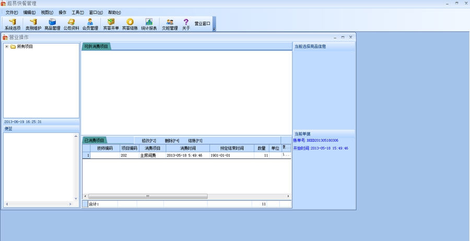Click the consumed items horizontal scrollbar thumb

pyautogui.click(x=147, y=196)
